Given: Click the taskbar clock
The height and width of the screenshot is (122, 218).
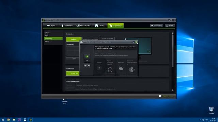Looking at the screenshot, I should coord(213,120).
